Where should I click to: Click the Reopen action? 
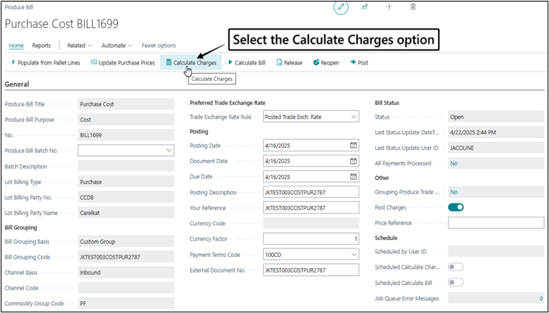tap(326, 63)
